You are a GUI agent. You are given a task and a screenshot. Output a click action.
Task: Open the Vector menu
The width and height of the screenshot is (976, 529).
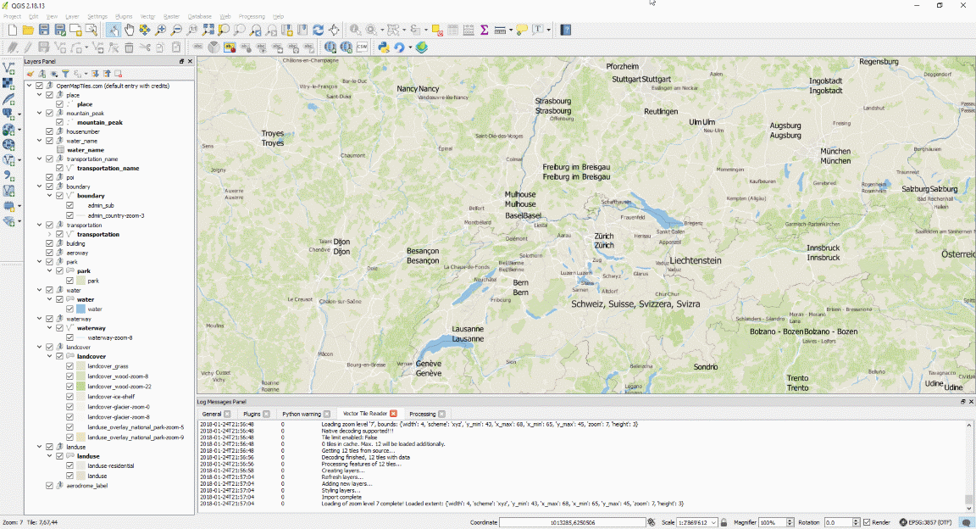point(147,16)
